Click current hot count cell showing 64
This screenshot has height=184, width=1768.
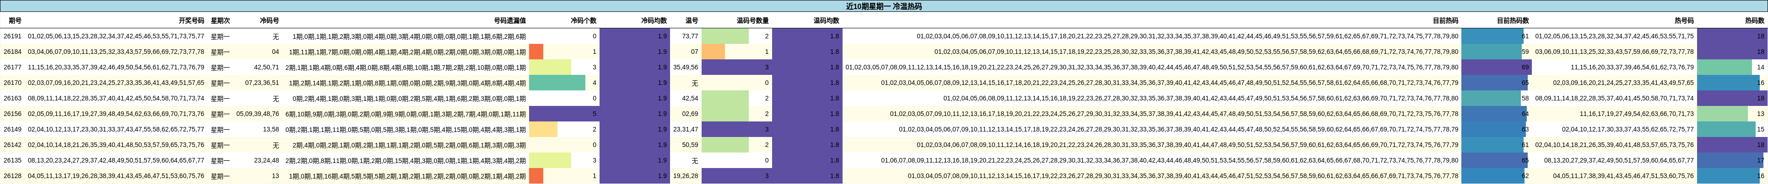point(1496,114)
